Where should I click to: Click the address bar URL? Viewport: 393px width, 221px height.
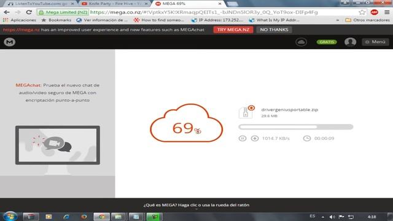pyautogui.click(x=204, y=12)
